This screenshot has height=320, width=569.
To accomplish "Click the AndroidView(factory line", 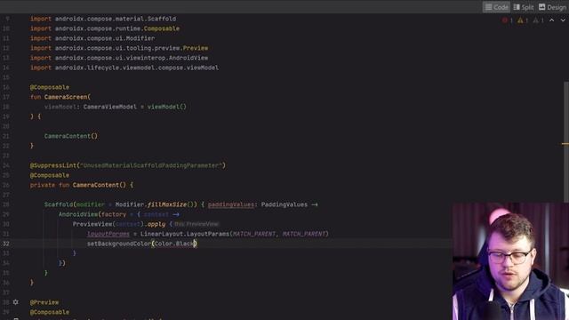I will [119, 214].
